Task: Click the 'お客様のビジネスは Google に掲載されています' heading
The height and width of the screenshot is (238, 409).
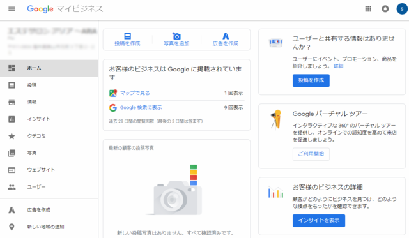Action: click(x=175, y=73)
